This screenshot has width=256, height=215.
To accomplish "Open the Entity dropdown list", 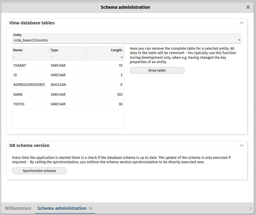I will click(x=239, y=40).
